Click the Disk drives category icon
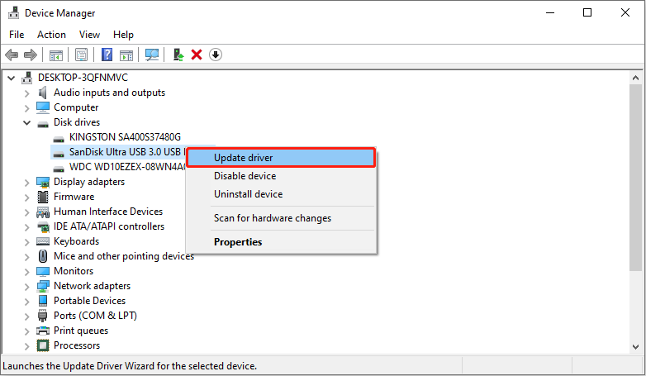The image size is (646, 376). (43, 123)
